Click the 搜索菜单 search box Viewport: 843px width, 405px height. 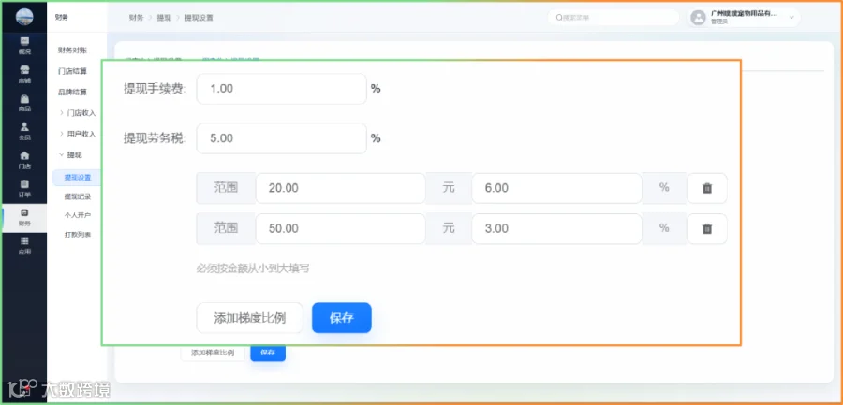tap(613, 18)
